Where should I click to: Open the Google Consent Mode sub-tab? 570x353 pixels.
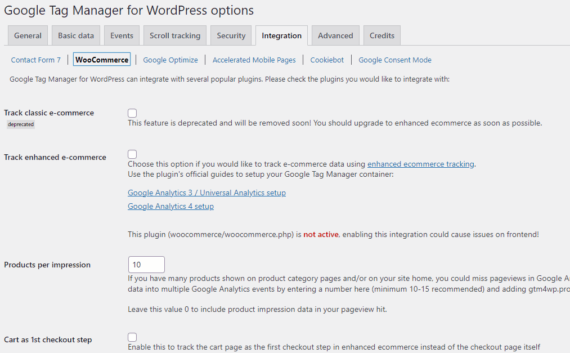395,60
